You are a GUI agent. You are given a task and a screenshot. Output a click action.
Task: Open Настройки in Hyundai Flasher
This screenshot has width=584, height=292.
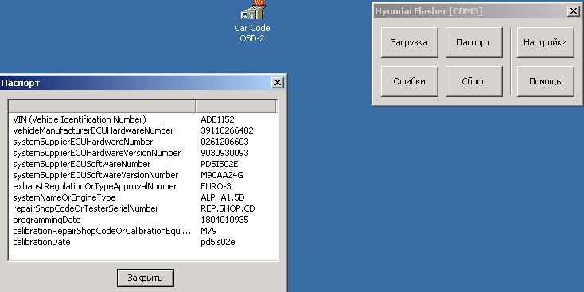pos(545,42)
